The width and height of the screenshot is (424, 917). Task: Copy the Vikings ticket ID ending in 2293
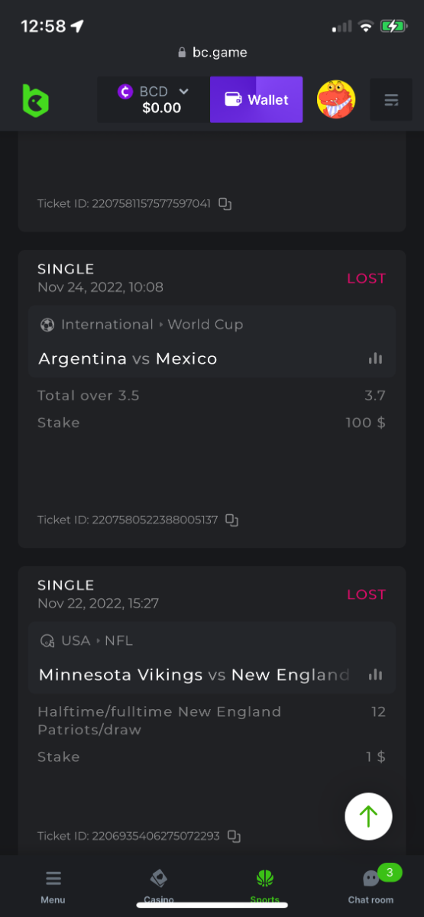coord(235,837)
